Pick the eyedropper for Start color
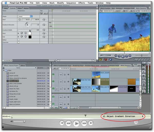The width and height of the screenshot is (154, 132). click(22, 33)
